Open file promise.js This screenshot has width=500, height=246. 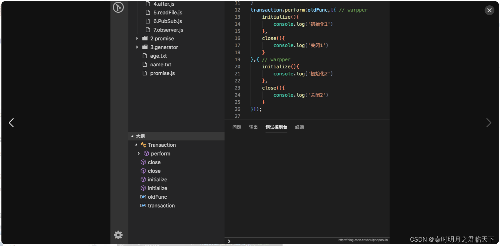162,73
